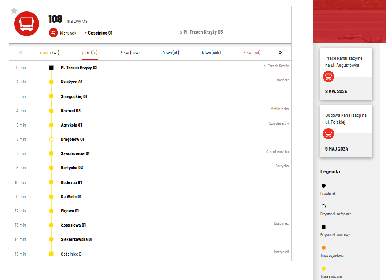Open Prace kanalizacyjne na ul. Augustówka news
The image size is (386, 280).
(344, 62)
